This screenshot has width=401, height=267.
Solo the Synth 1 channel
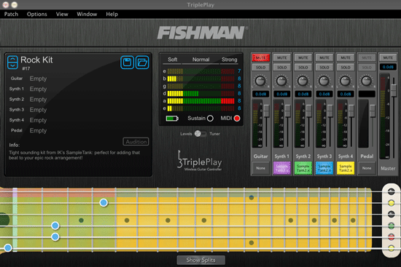pos(282,68)
